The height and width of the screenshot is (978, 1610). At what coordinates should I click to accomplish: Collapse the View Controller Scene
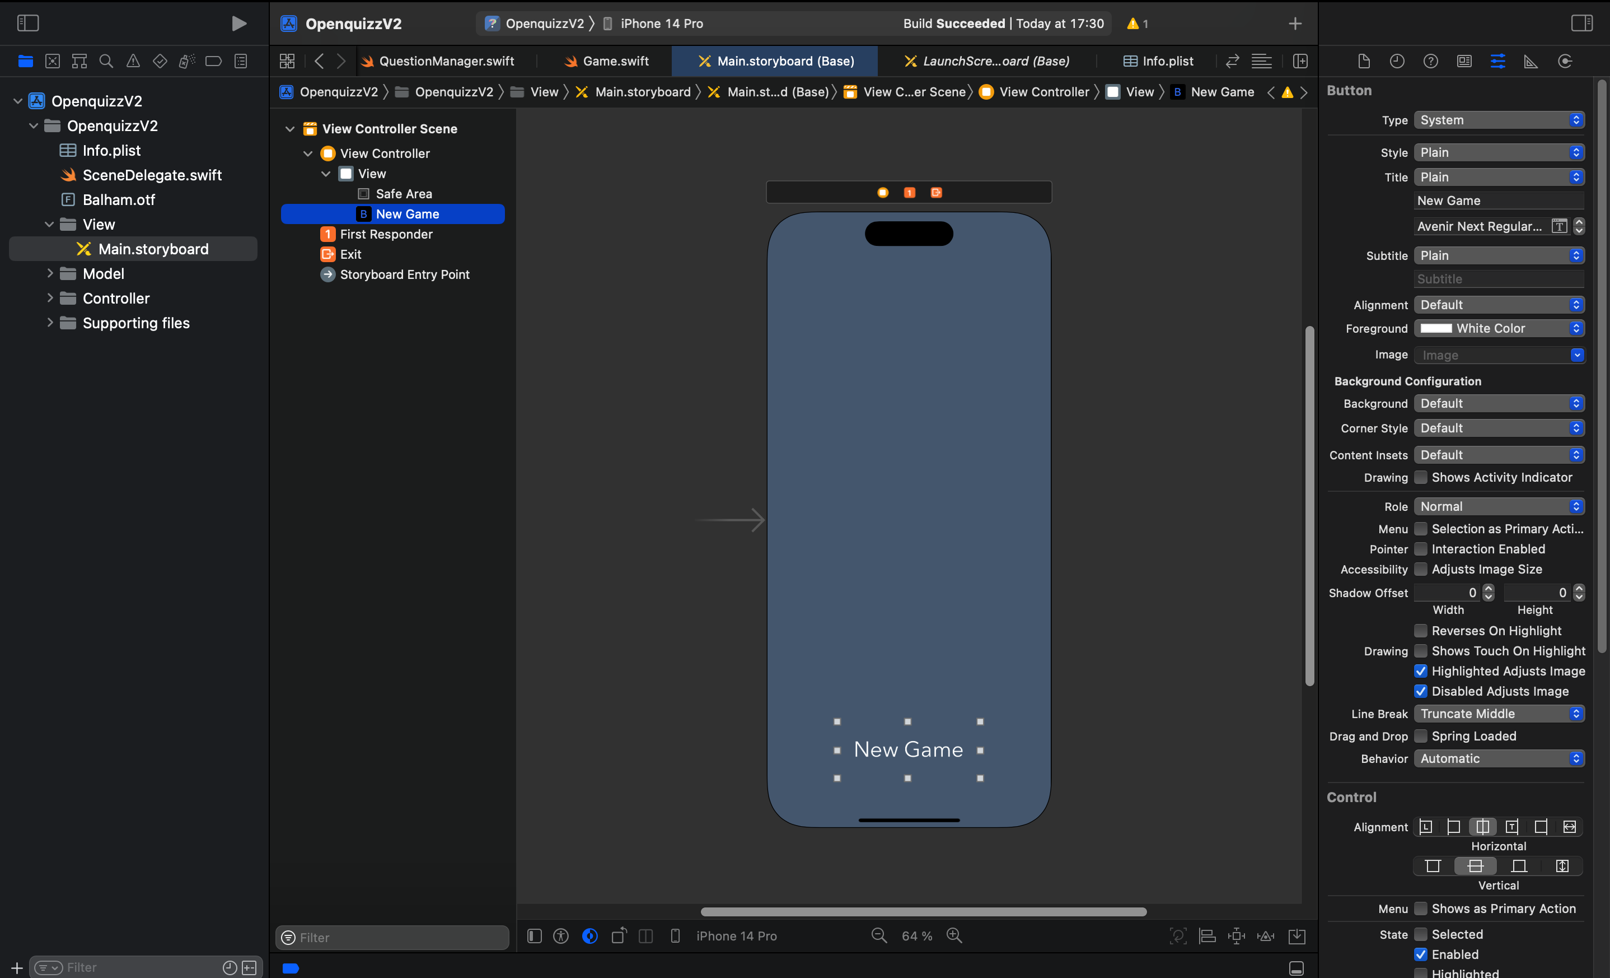pyautogui.click(x=290, y=129)
